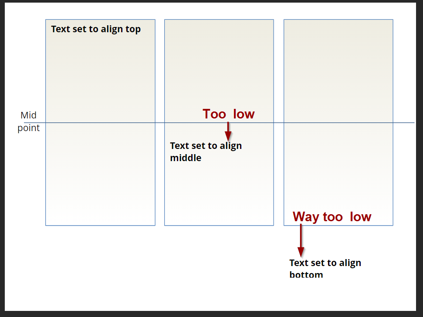Select the red arrow below "Too low"
Viewport: 423px width, 317px height.
228,132
